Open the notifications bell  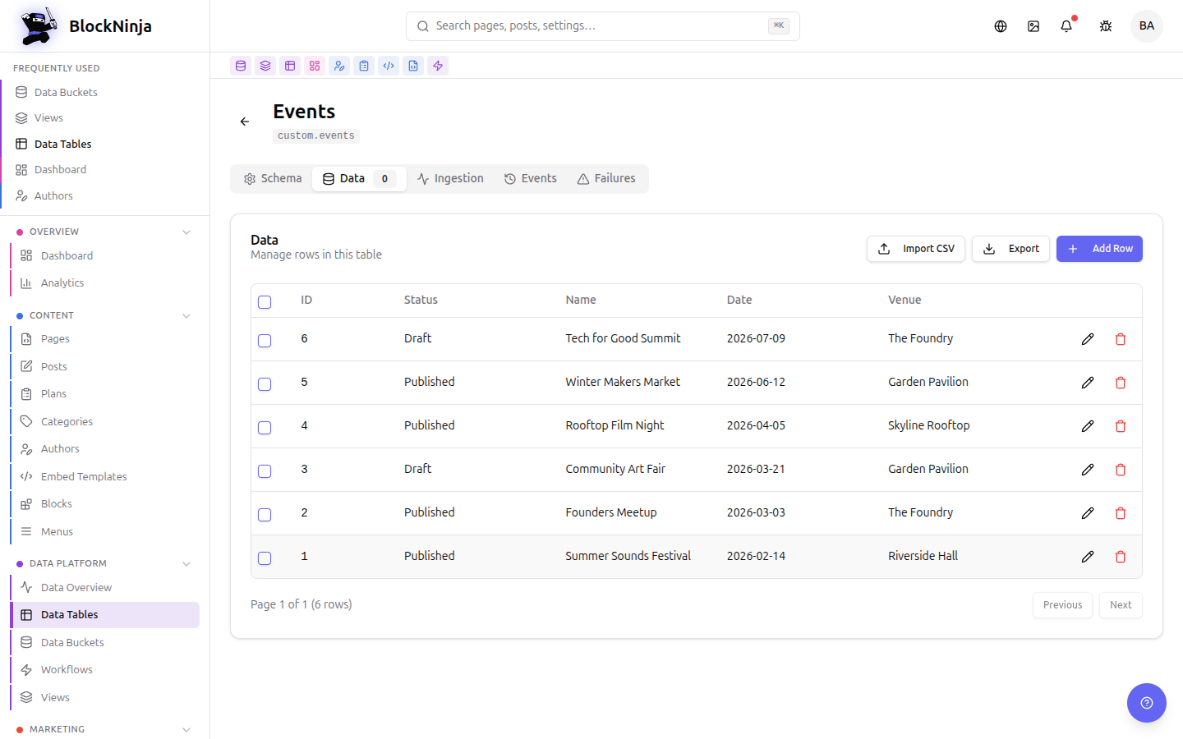pyautogui.click(x=1066, y=26)
